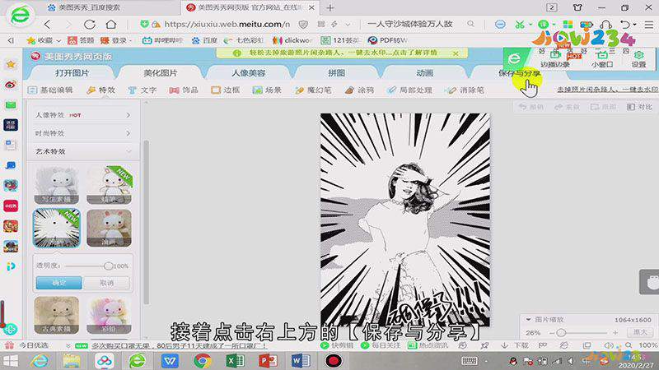The image size is (659, 370).
Task: Adjust the 透明度 opacity slider handle
Action: click(108, 266)
